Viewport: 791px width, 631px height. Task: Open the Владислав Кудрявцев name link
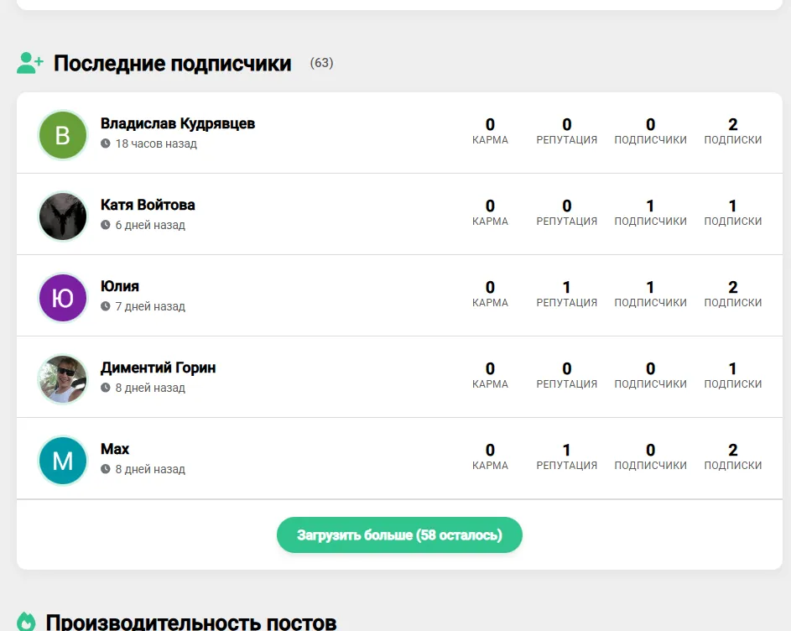[x=178, y=123]
